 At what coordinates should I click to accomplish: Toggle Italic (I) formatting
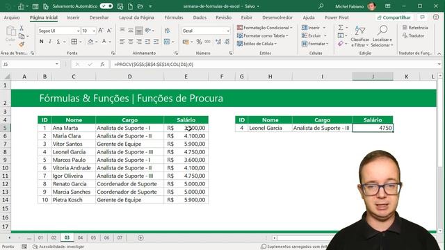50,42
